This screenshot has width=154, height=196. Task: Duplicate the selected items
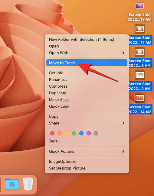[87, 93]
